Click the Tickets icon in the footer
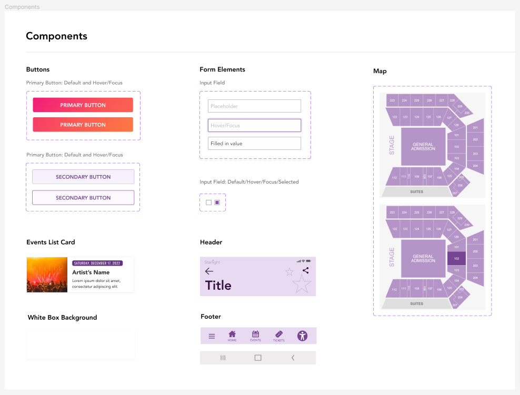The width and height of the screenshot is (520, 395). pos(278,335)
